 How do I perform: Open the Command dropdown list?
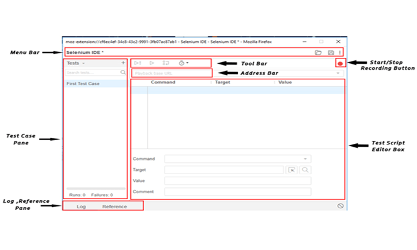[305, 159]
